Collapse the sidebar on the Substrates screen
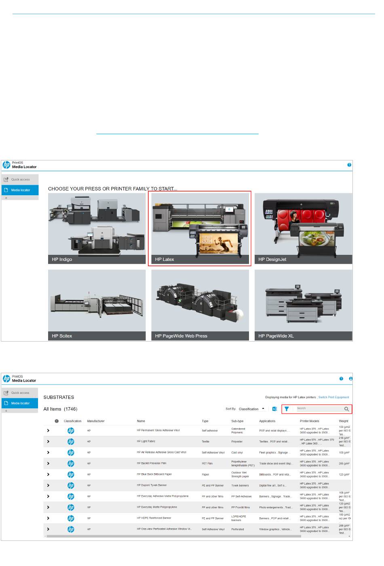 (x=6, y=411)
